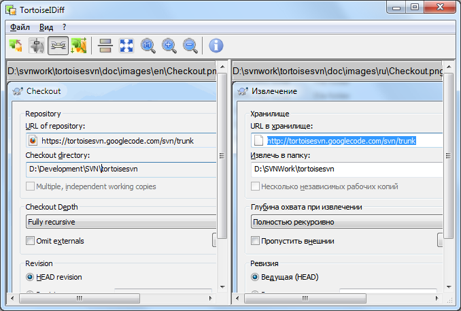Click the left pane vertical scrollbar thumb
This screenshot has width=461, height=311.
[x=222, y=156]
